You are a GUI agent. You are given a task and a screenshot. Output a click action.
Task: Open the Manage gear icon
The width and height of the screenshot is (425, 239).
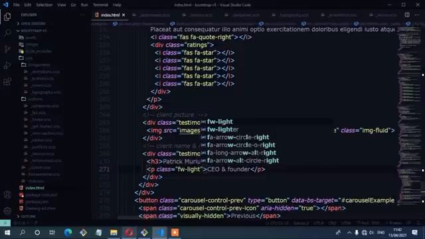click(7, 210)
